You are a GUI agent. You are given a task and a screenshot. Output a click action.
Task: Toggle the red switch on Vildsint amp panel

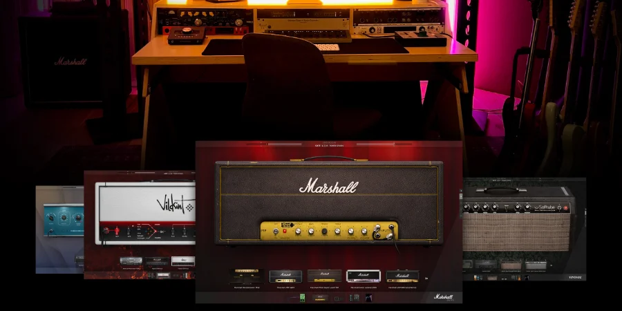117,230
